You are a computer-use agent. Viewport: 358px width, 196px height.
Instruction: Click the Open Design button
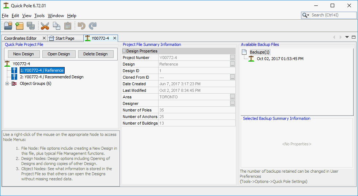click(59, 54)
